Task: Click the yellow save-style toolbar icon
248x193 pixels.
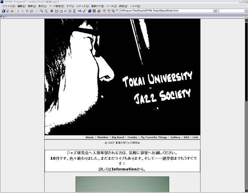Action: [12, 11]
